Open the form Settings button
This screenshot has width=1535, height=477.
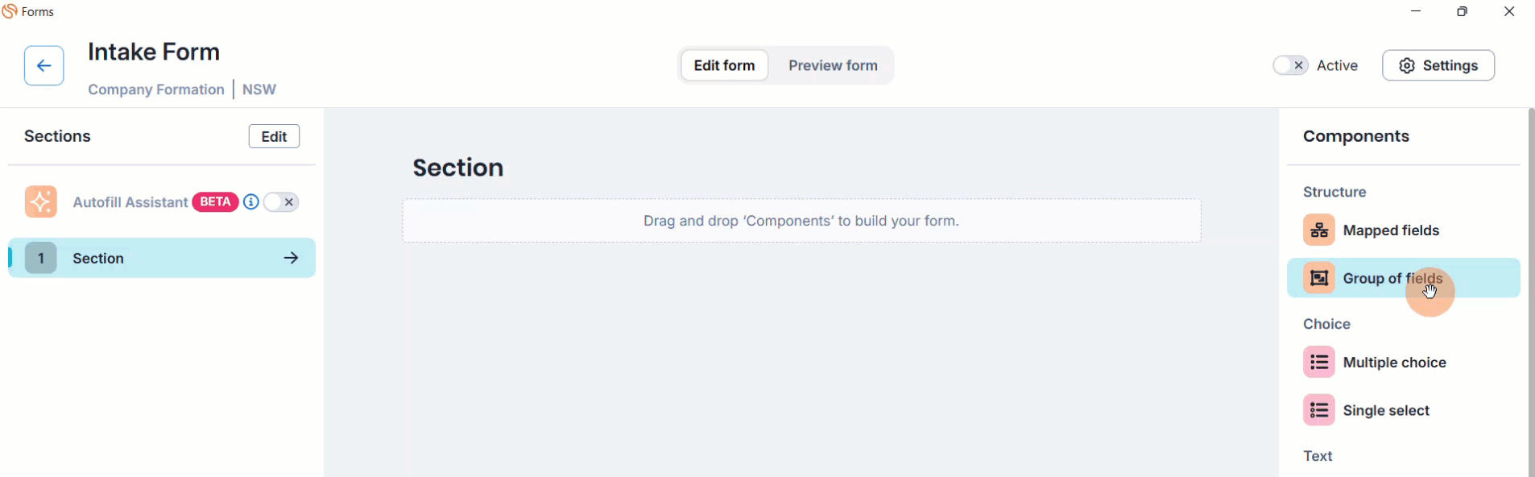[x=1438, y=65]
